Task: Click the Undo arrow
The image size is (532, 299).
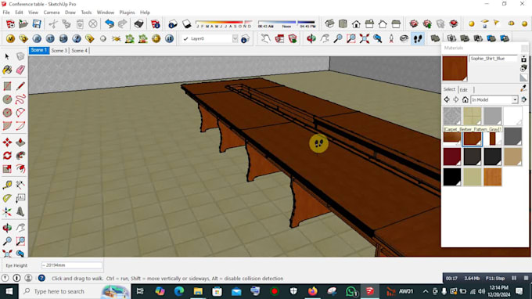Action: (110, 23)
